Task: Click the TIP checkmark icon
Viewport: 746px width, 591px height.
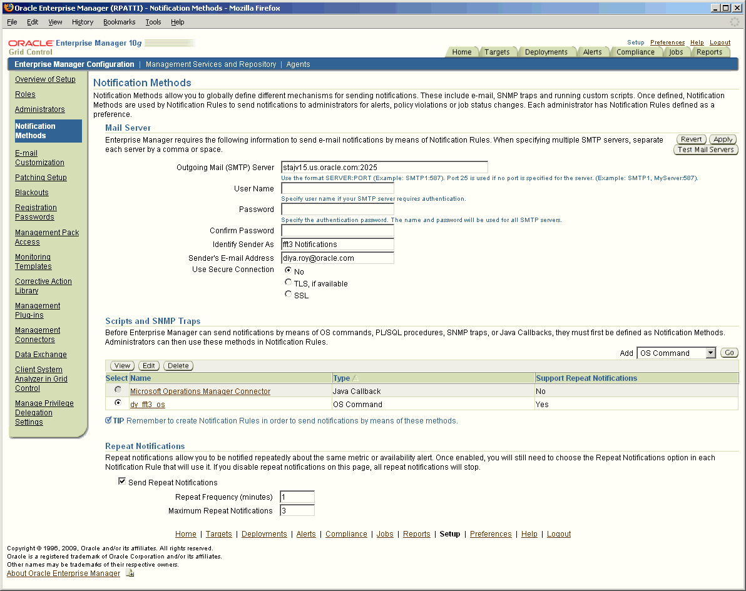Action: (x=108, y=420)
